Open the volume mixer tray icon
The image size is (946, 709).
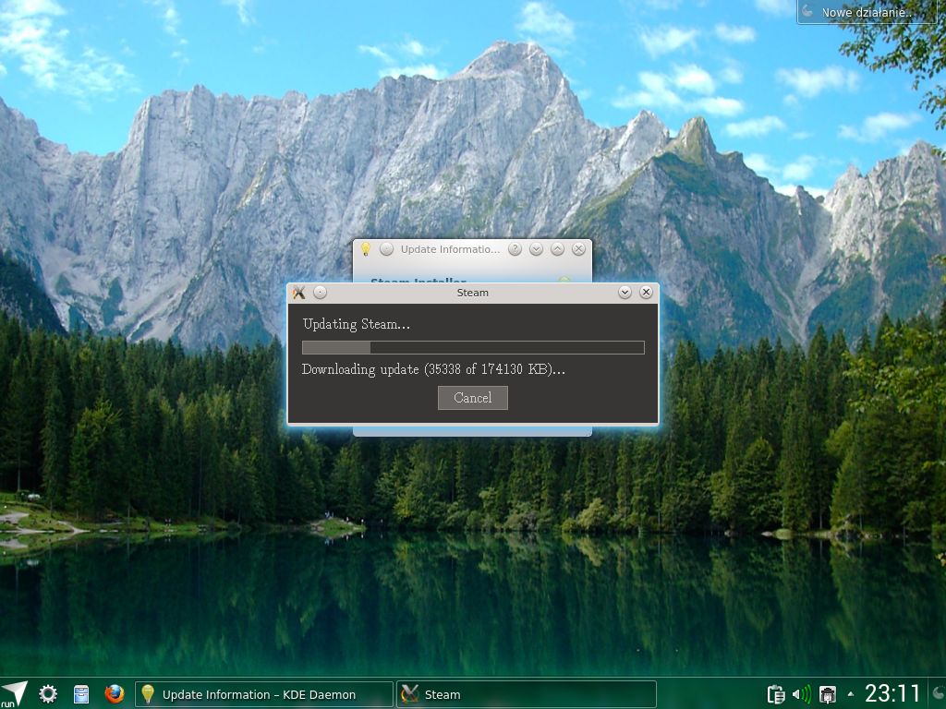(802, 694)
